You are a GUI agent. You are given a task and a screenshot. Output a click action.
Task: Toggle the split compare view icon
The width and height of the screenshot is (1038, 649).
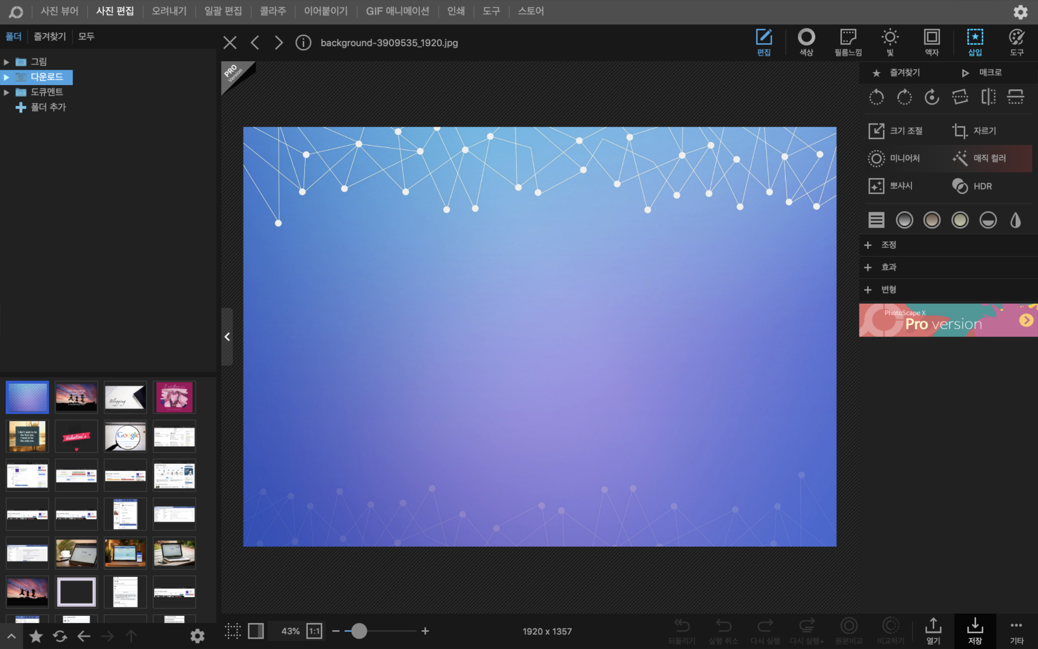256,631
